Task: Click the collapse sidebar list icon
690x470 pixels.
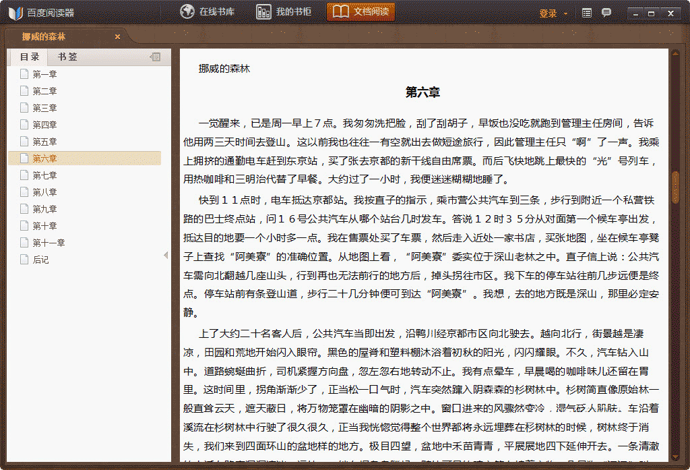Action: coord(155,57)
